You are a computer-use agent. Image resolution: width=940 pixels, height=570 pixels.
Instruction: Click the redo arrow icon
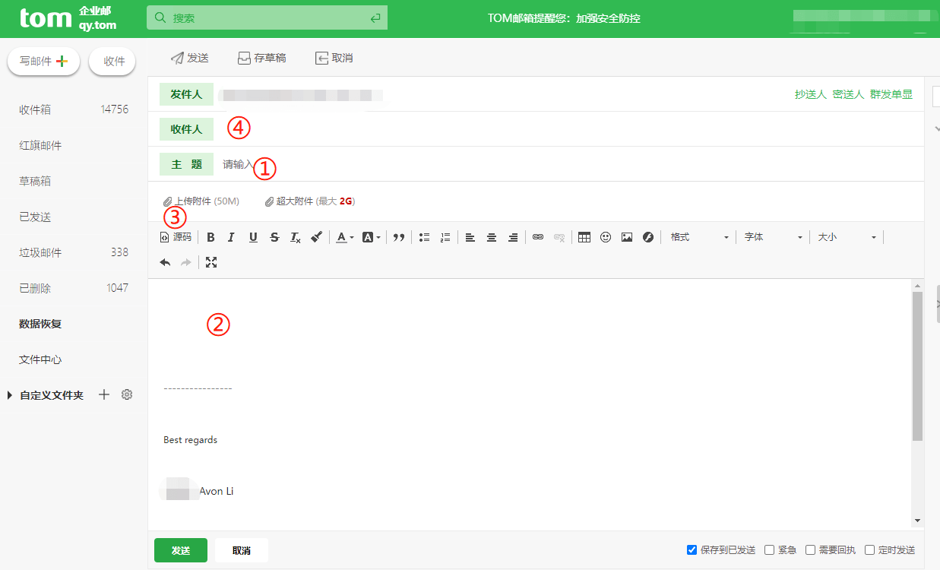pos(186,262)
